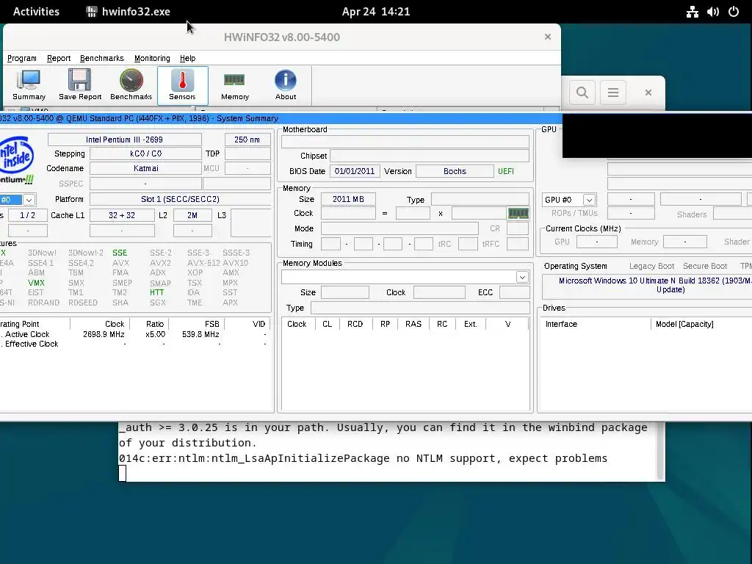Click the ntlm_LsaApInitializePackage error line in terminal
The image size is (752, 564).
pos(363,458)
